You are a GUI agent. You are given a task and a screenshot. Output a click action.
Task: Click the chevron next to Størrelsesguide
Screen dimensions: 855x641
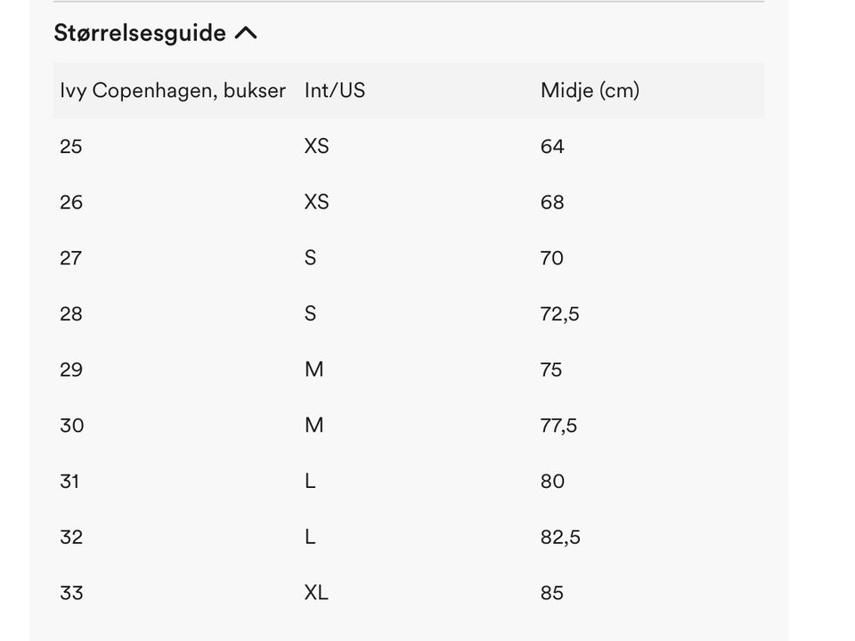click(x=246, y=34)
